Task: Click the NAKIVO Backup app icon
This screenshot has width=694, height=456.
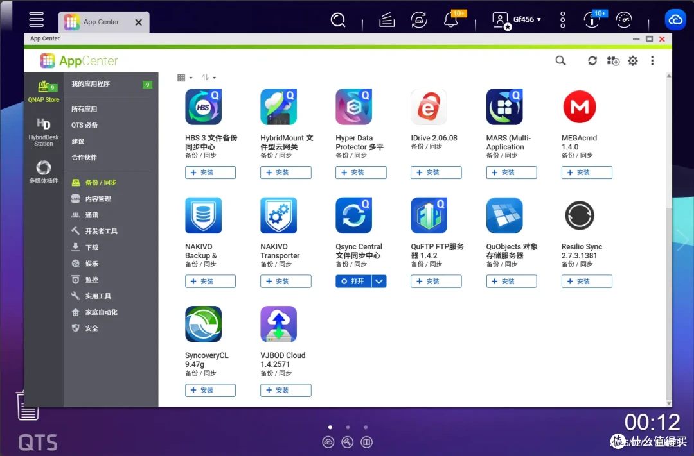Action: pos(203,215)
